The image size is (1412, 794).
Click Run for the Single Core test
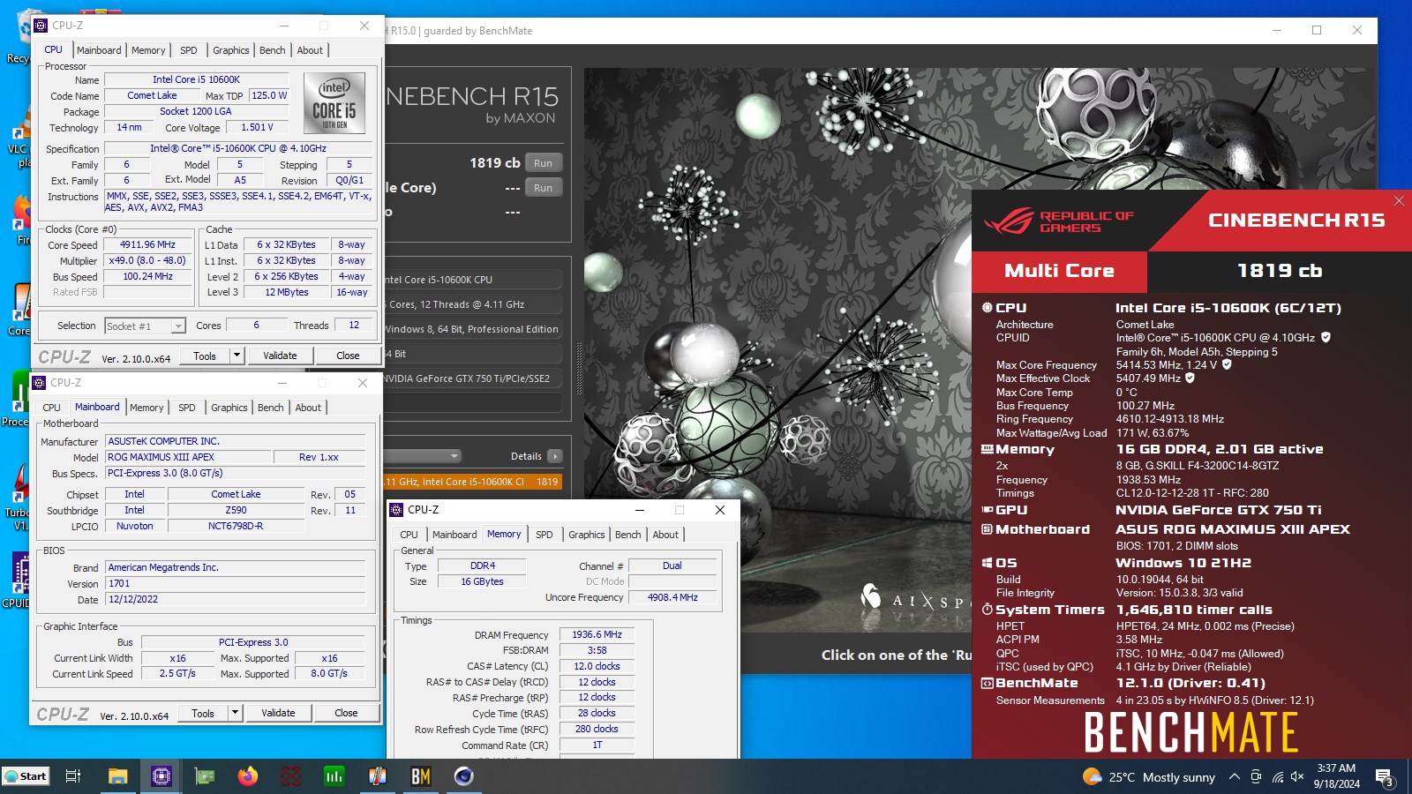[544, 188]
